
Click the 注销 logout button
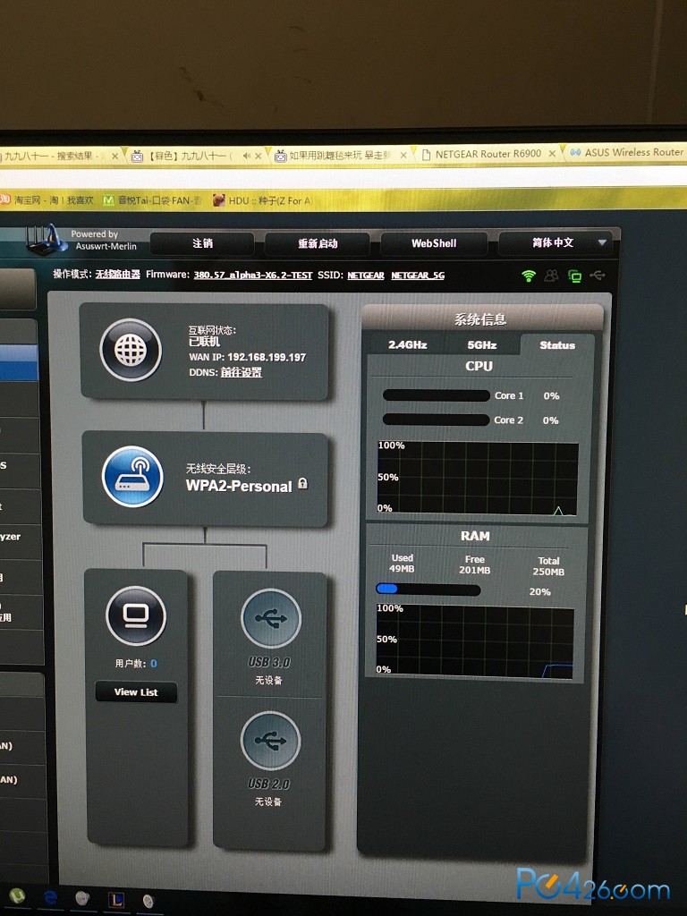pos(202,243)
